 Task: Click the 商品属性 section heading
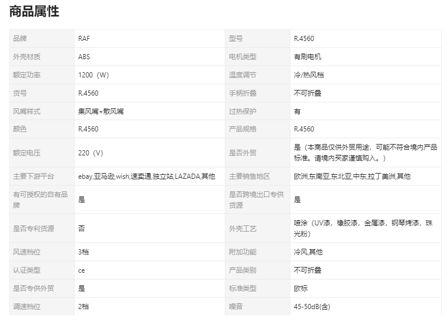34,11
